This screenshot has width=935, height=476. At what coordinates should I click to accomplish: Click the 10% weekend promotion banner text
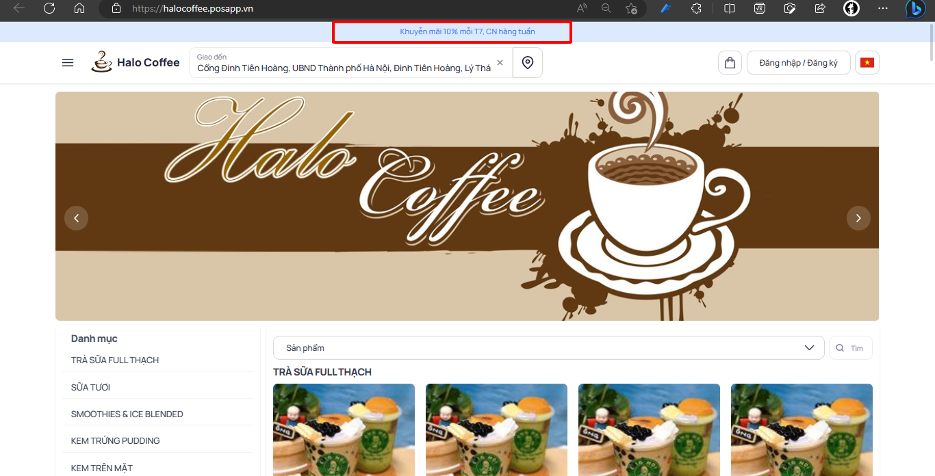(467, 31)
